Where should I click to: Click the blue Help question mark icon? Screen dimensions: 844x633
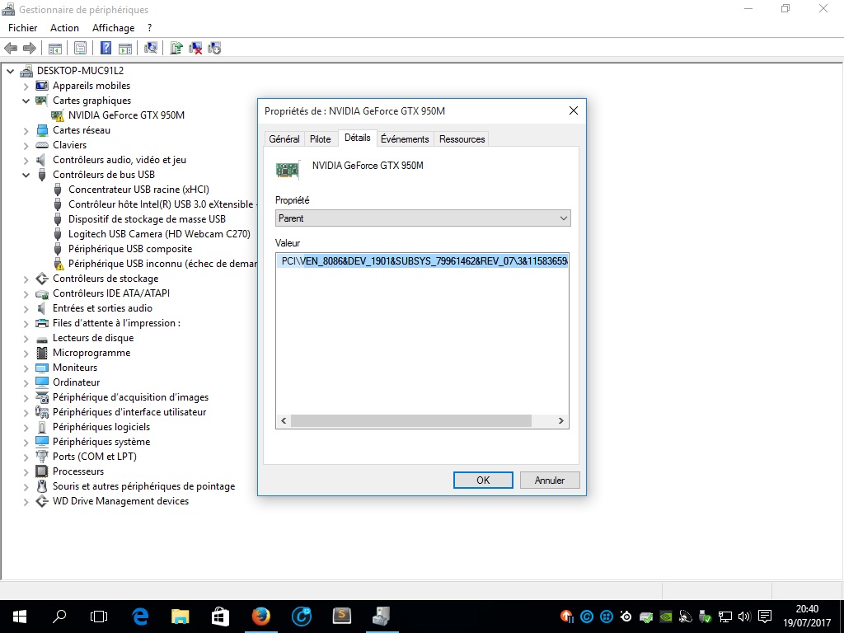(106, 49)
